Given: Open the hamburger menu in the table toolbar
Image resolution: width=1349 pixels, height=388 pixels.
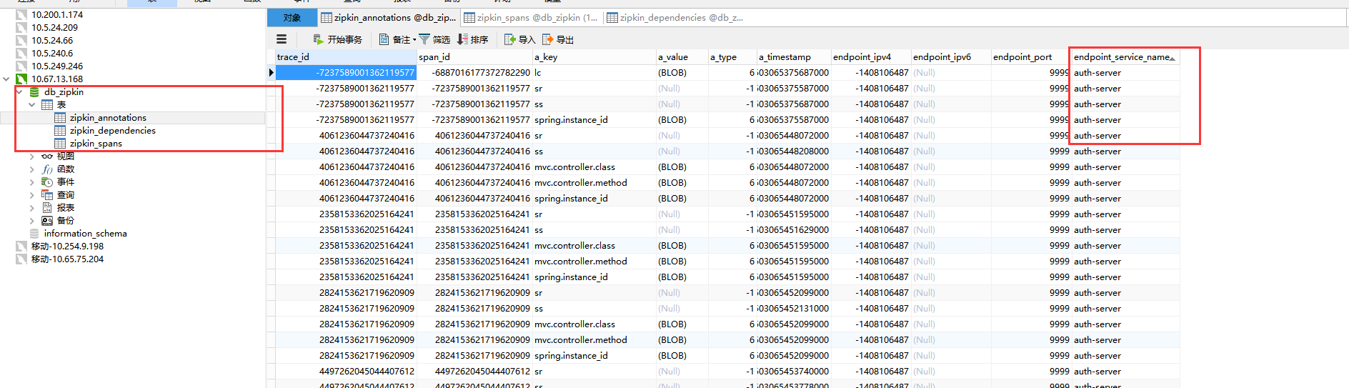Looking at the screenshot, I should (282, 39).
